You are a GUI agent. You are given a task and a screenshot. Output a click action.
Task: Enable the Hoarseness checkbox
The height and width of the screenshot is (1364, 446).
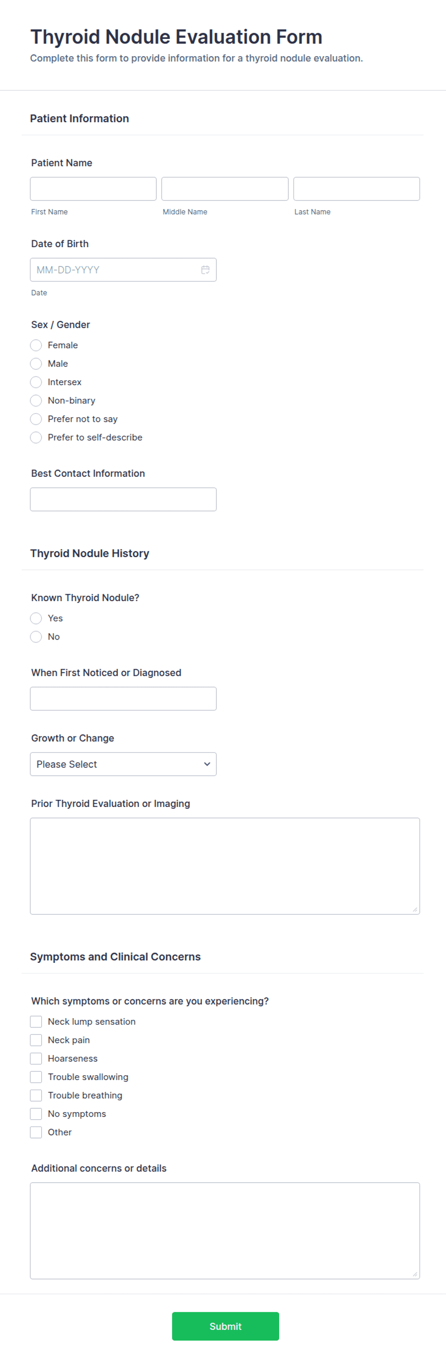(x=35, y=1058)
